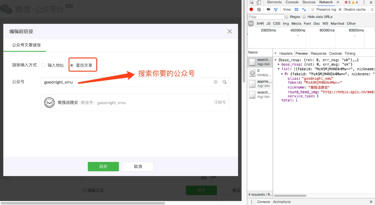Select the All request type filter

pos(251,24)
